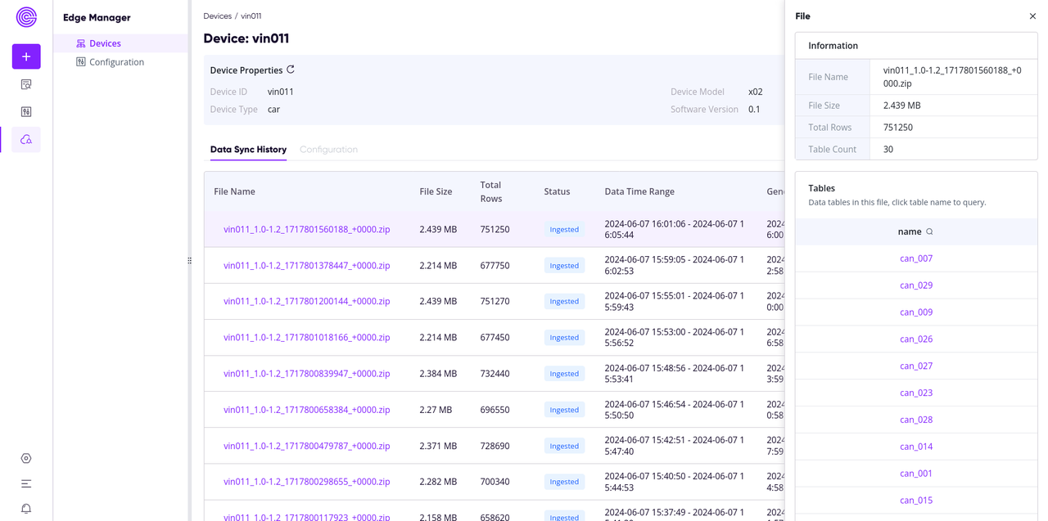Query table can_026
1048x521 pixels.
click(916, 339)
